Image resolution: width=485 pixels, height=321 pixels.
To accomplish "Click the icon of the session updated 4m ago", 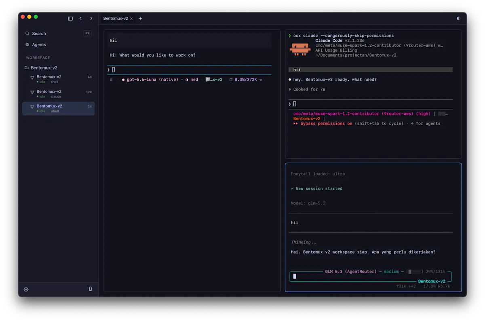I will pos(32,78).
